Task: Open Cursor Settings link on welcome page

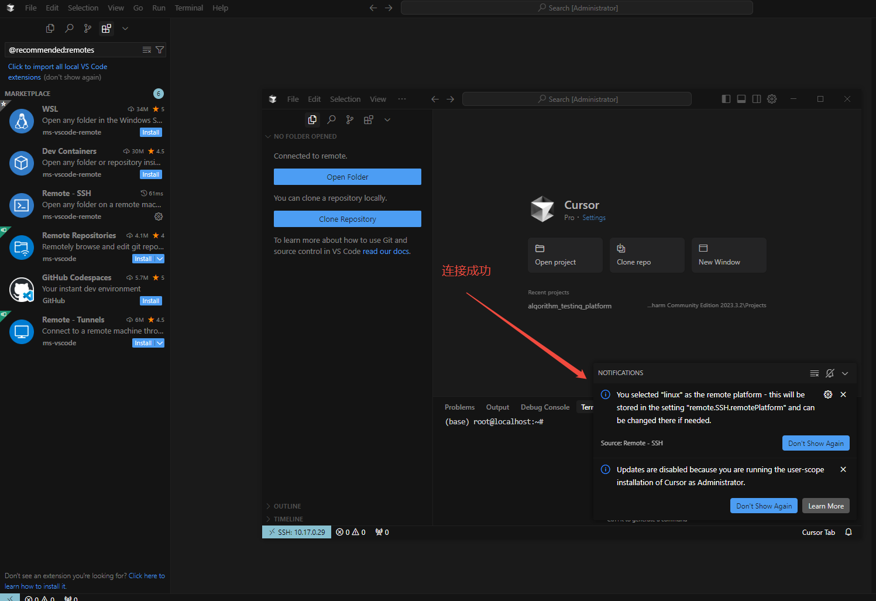Action: (x=594, y=218)
